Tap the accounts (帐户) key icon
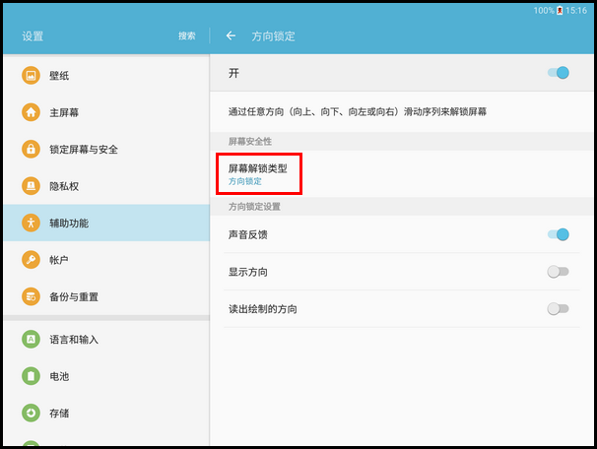The height and width of the screenshot is (449, 597). click(31, 260)
